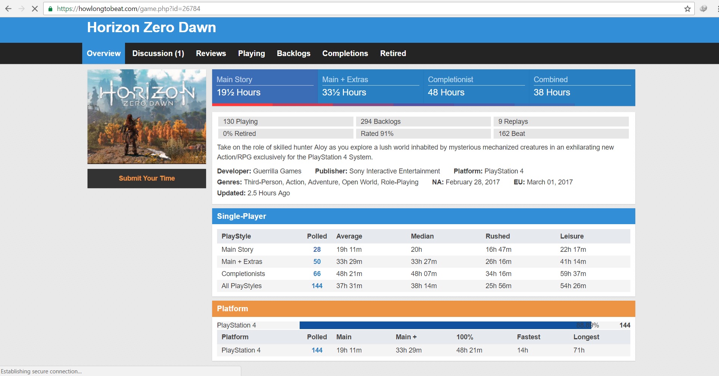The height and width of the screenshot is (376, 719).
Task: Click the Horizon Zero Dawn cover image
Action: click(x=147, y=116)
